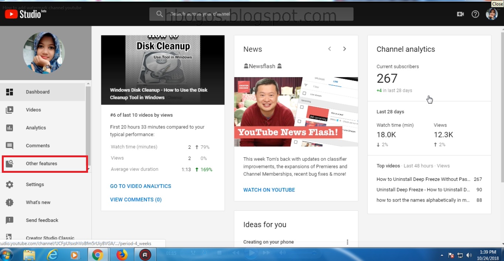Open Settings in the sidebar
Image resolution: width=504 pixels, height=261 pixels.
[x=43, y=185]
